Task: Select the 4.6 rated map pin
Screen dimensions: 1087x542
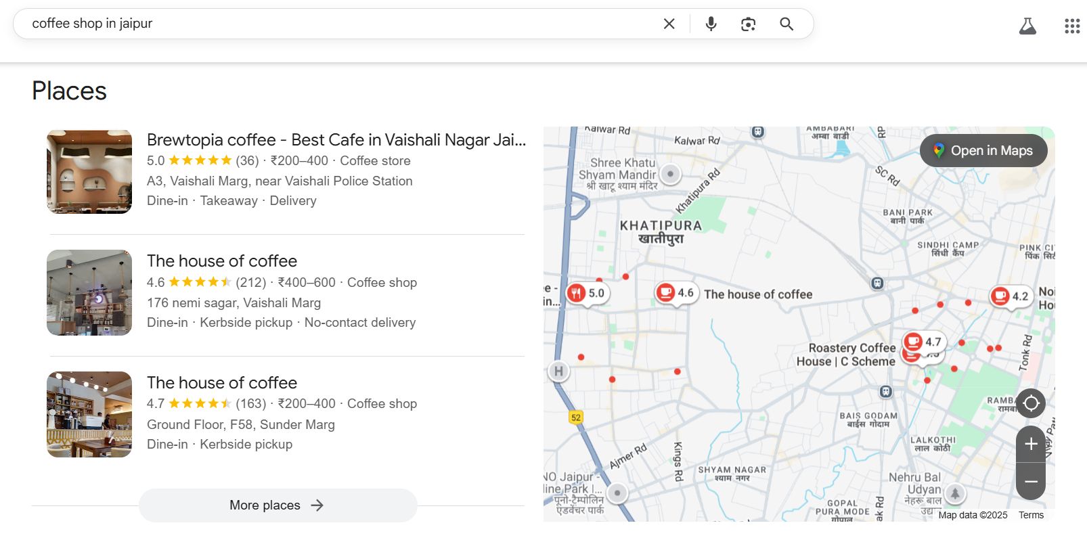Action: (x=676, y=292)
